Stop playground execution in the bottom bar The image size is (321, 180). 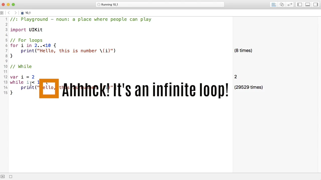click(x=11, y=176)
